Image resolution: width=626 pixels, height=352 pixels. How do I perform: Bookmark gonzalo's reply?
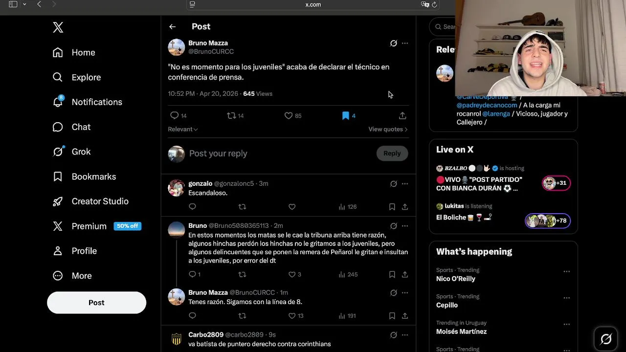pos(392,207)
